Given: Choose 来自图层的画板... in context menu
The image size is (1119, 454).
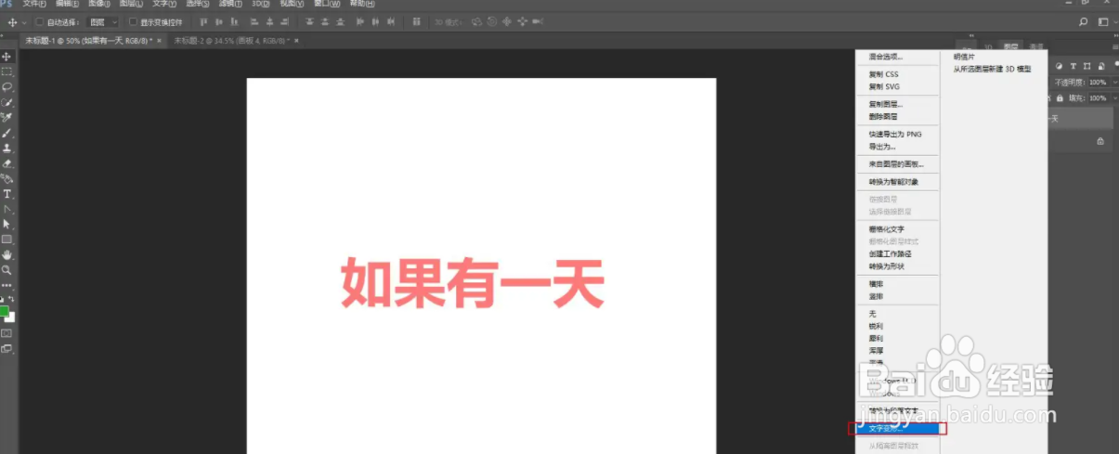Looking at the screenshot, I should tap(897, 164).
